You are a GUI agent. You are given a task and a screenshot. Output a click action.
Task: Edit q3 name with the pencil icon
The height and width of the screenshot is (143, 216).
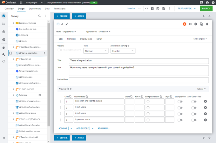point(67,24)
